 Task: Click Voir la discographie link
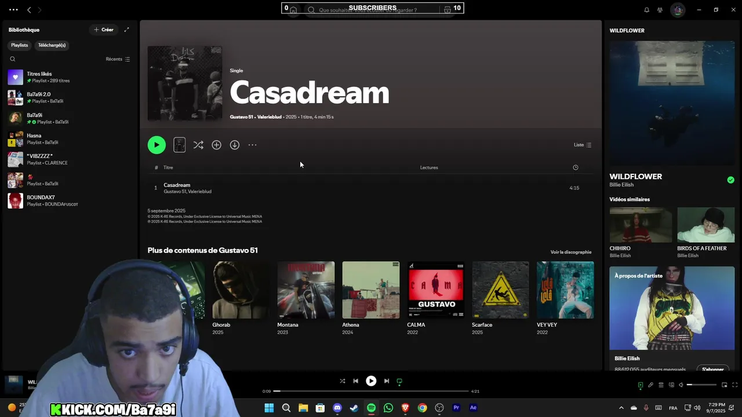pyautogui.click(x=571, y=252)
